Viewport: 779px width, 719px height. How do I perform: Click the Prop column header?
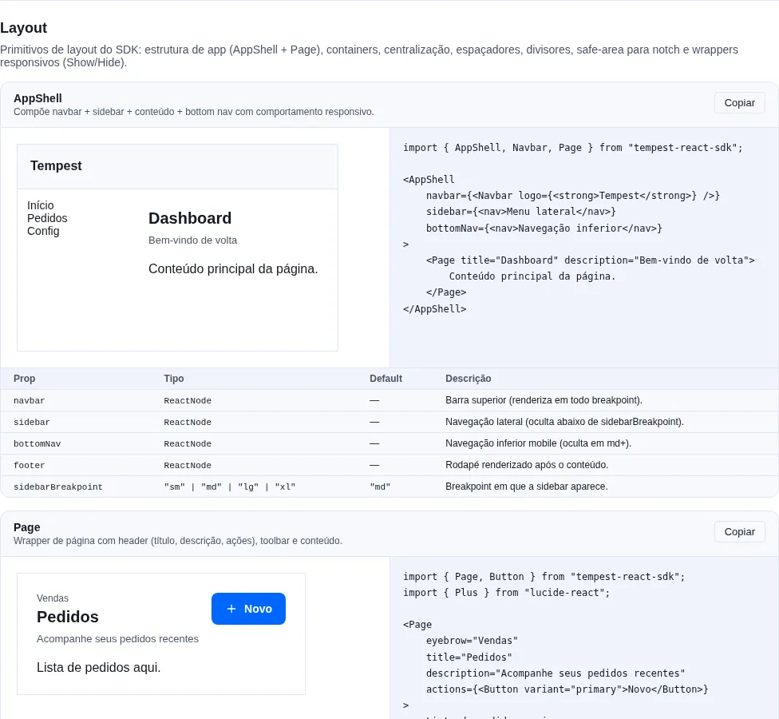coord(24,379)
